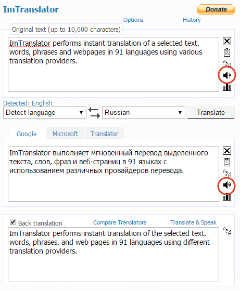This screenshot has width=240, height=291.
Task: Paste clipboard into original text box
Action: click(227, 52)
